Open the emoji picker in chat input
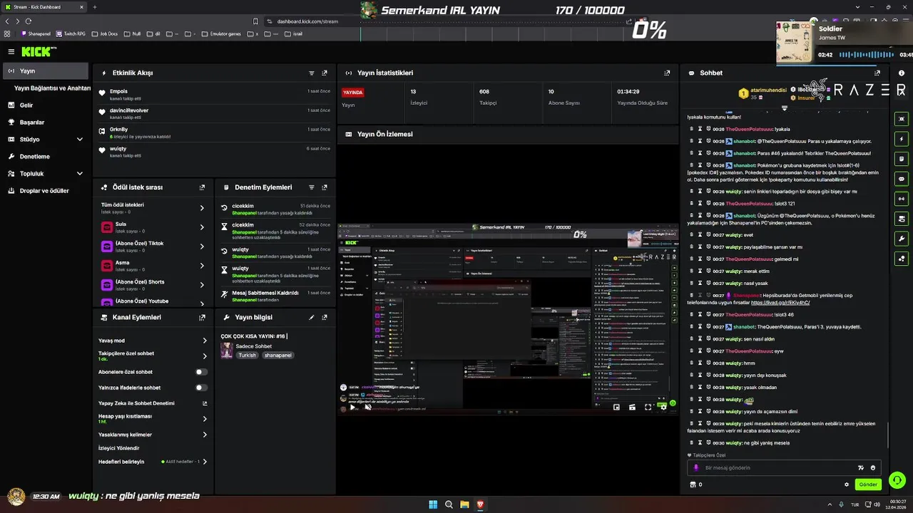 (873, 468)
